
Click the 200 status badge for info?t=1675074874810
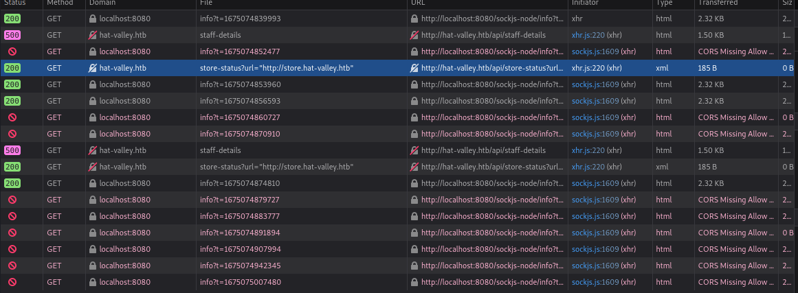pyautogui.click(x=12, y=183)
